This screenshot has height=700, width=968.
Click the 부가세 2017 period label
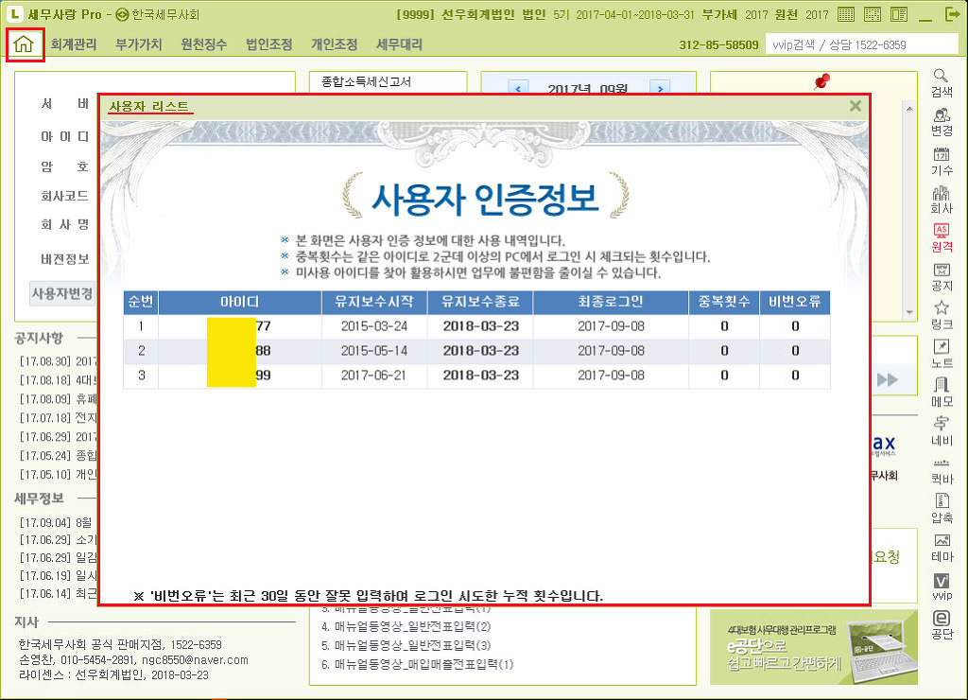click(735, 14)
